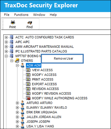Click the JALLEN JORDAN ALLEN user icon

point(23,117)
